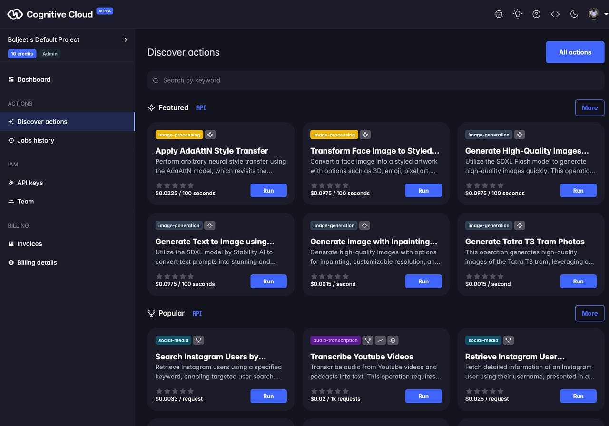Open Billing details from the sidebar
Screen dimensions: 609x426
[x=36, y=262]
